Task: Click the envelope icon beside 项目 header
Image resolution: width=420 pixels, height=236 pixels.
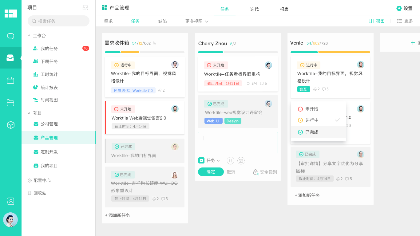Action: (x=86, y=7)
